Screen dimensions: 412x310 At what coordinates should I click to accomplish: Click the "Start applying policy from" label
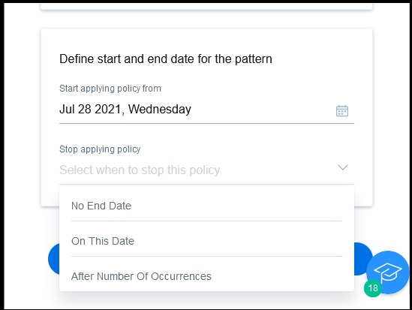pyautogui.click(x=110, y=89)
